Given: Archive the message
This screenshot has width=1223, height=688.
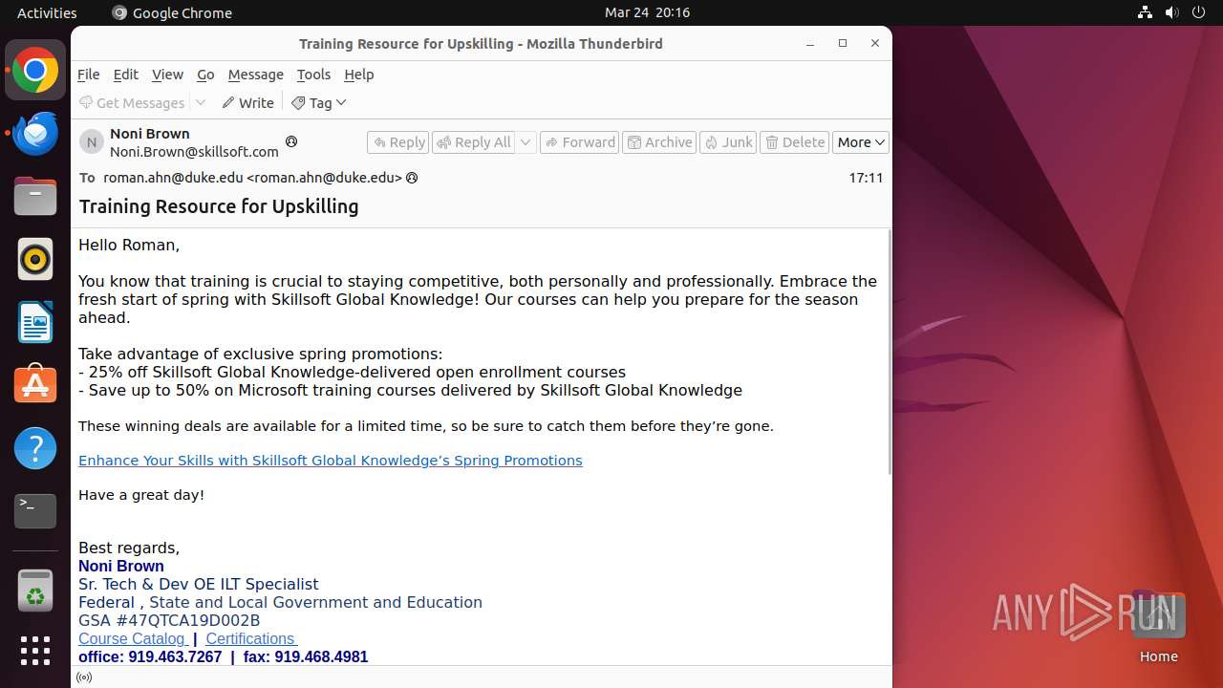Looking at the screenshot, I should (659, 142).
